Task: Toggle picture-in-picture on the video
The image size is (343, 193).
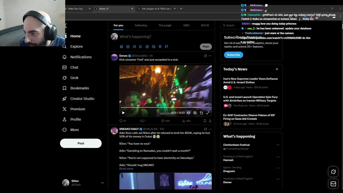Action: click(201, 113)
